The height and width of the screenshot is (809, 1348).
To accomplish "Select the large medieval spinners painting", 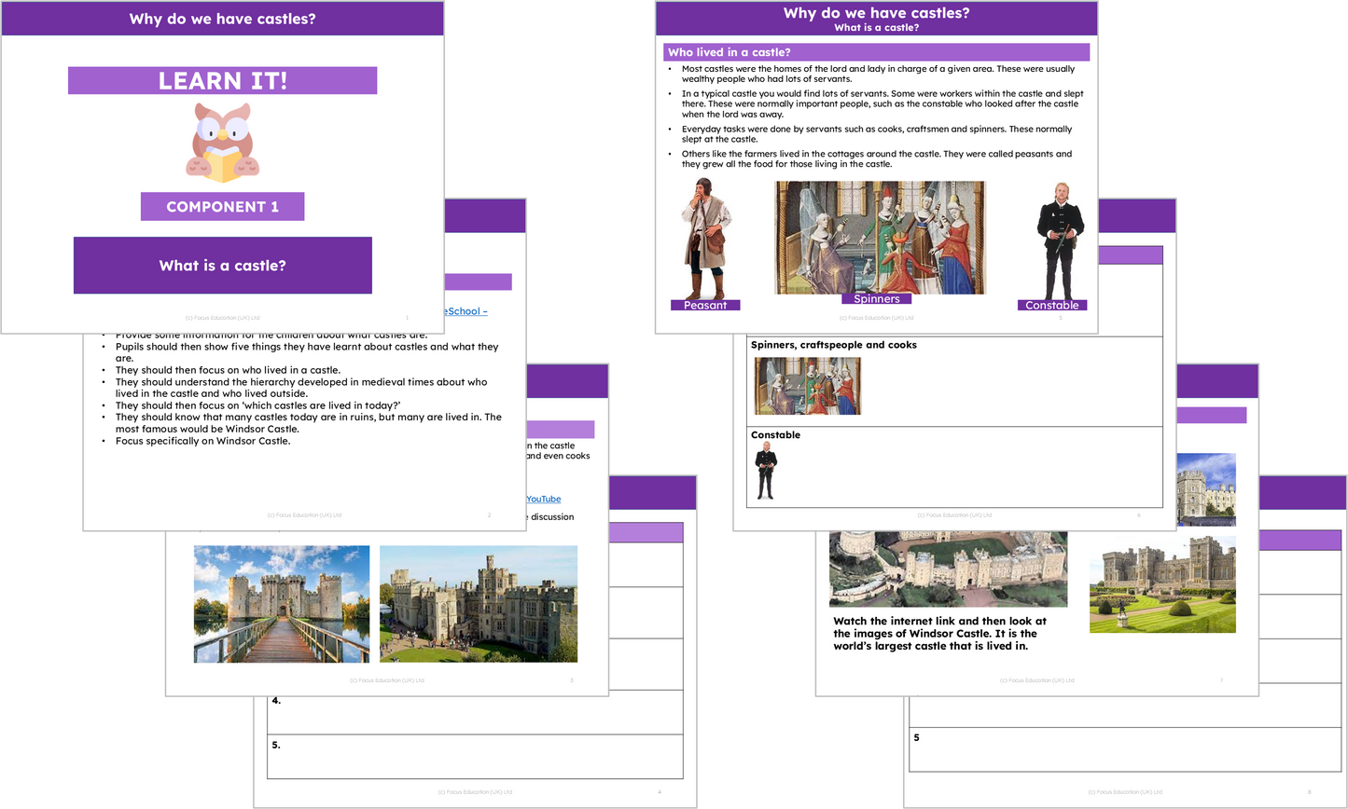I will [x=879, y=237].
